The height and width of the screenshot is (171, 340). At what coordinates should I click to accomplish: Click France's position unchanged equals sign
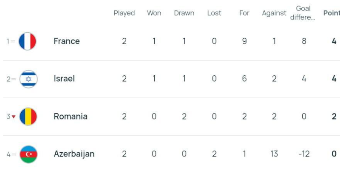pos(13,41)
